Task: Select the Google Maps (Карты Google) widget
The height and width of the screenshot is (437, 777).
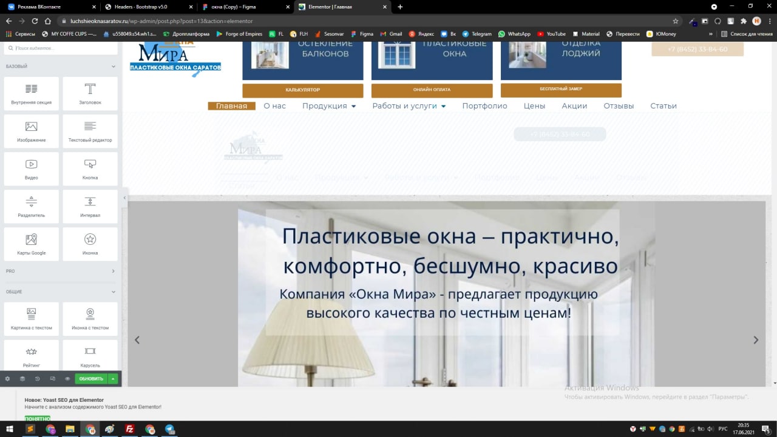Action: (x=32, y=244)
